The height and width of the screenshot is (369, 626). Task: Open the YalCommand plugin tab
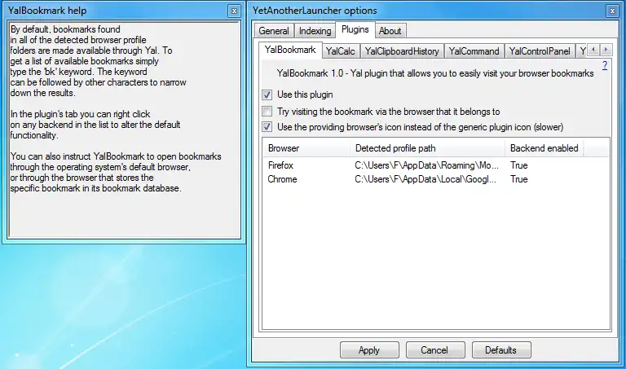click(474, 51)
